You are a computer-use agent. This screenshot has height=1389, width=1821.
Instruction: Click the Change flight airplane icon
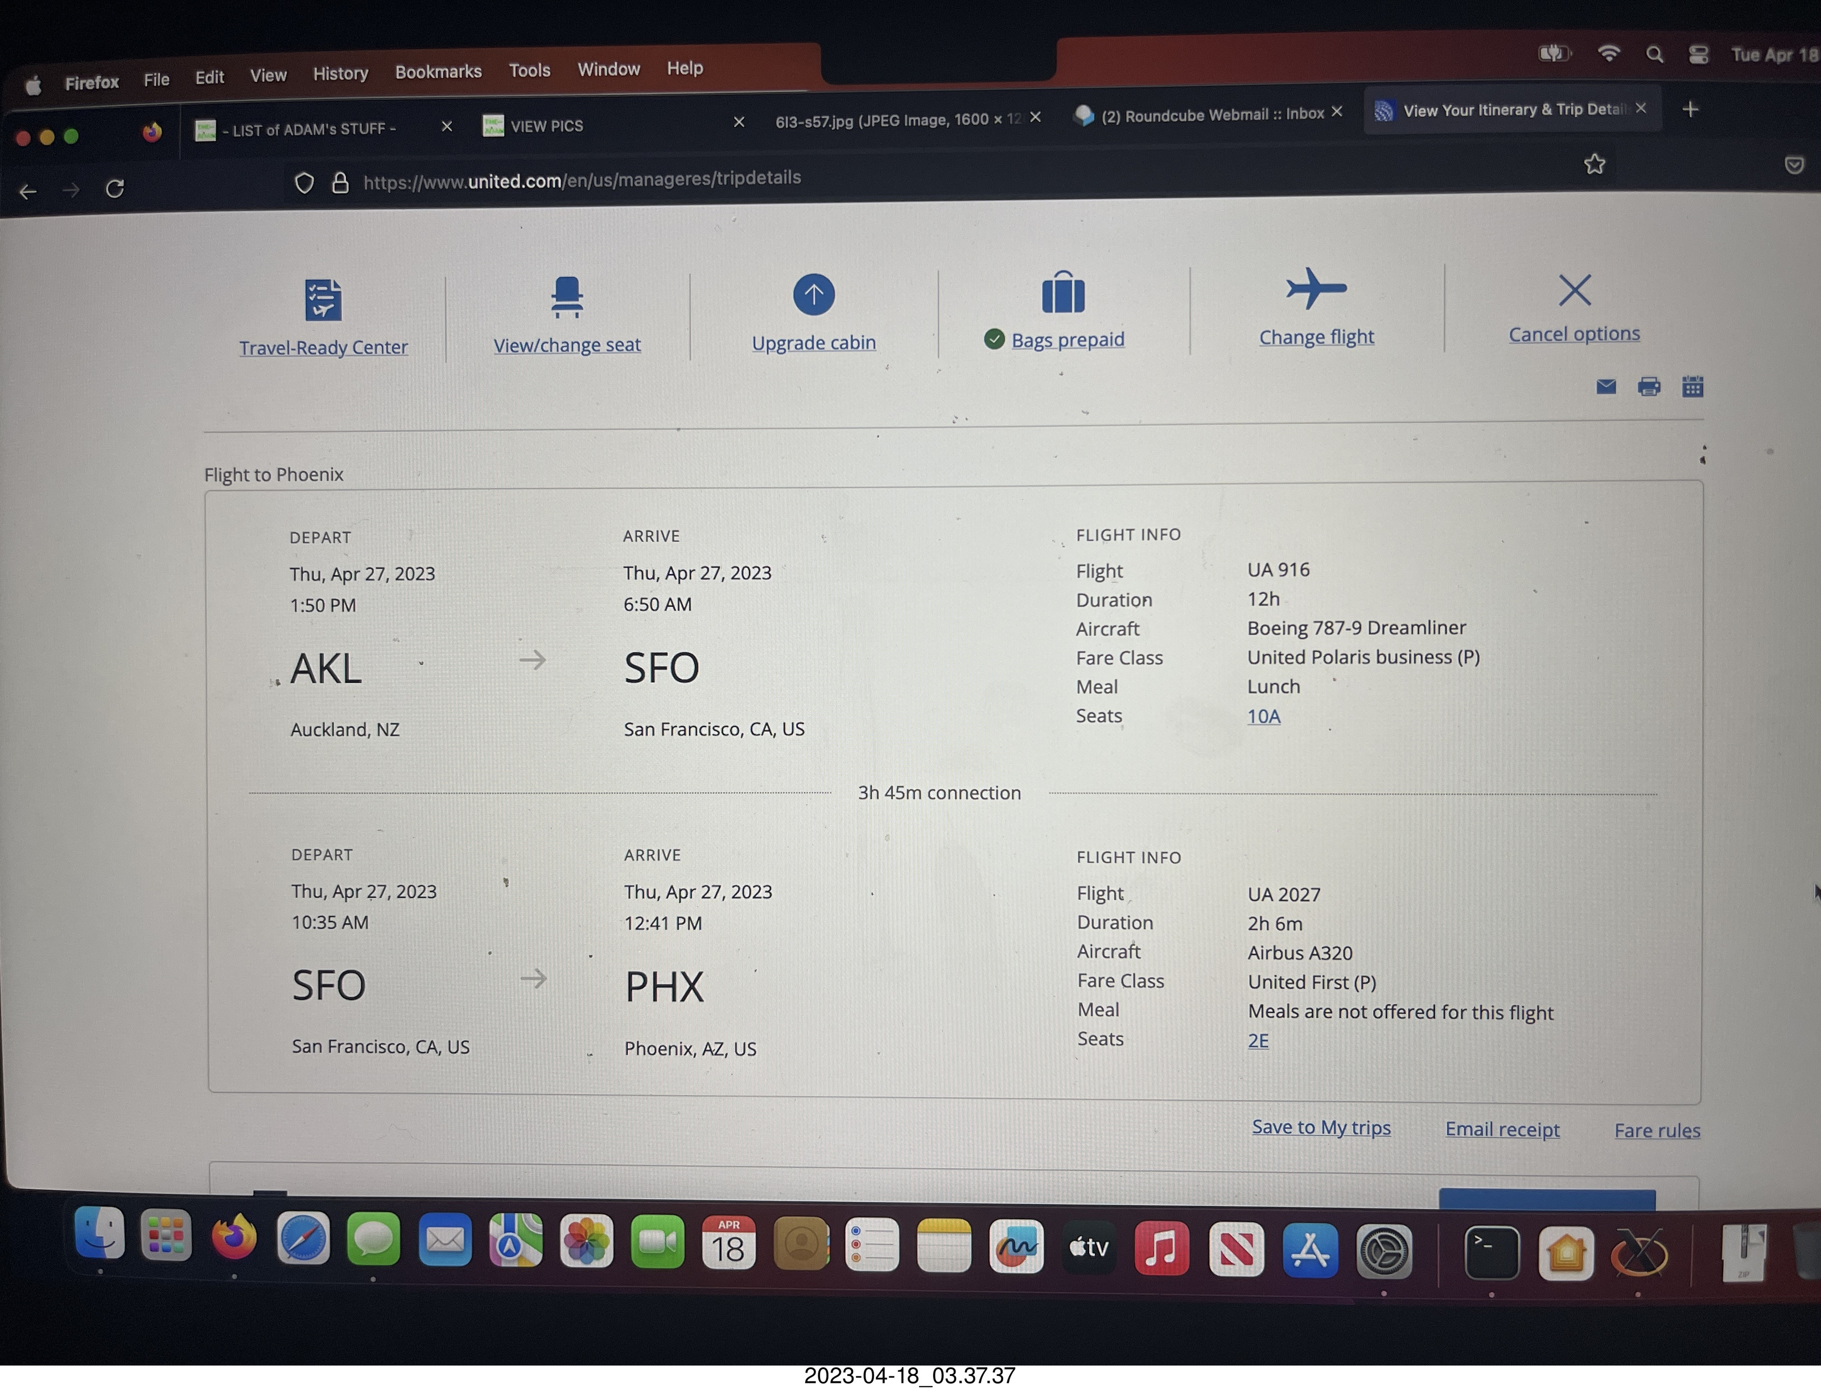click(x=1316, y=288)
